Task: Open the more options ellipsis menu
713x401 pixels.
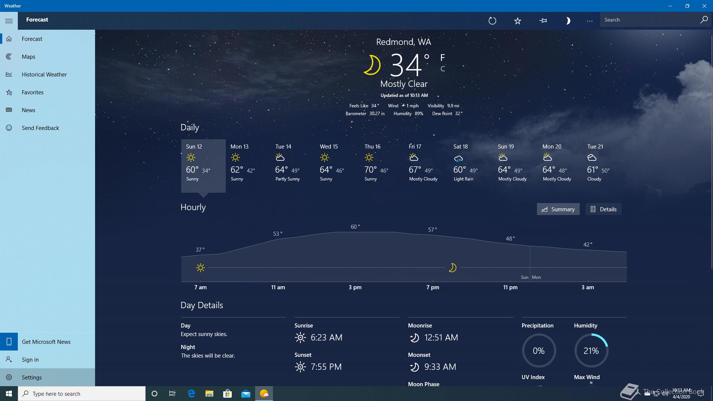Action: click(589, 21)
